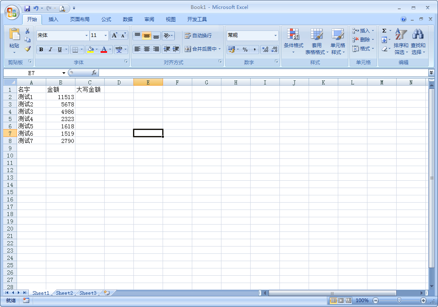438x307 pixels.
Task: Open 查找和选择 find and select menu
Action: pos(418,41)
